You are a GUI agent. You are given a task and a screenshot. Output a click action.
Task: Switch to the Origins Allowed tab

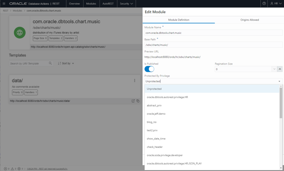250,20
